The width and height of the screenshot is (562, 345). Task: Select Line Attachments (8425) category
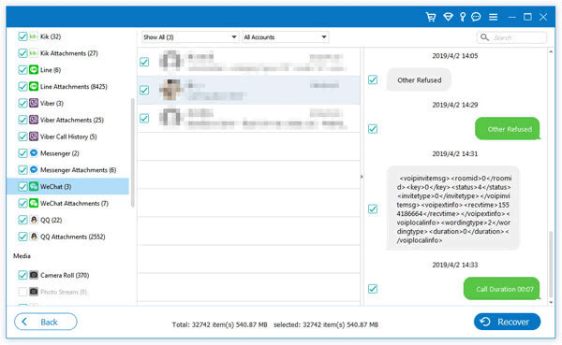pyautogui.click(x=73, y=87)
